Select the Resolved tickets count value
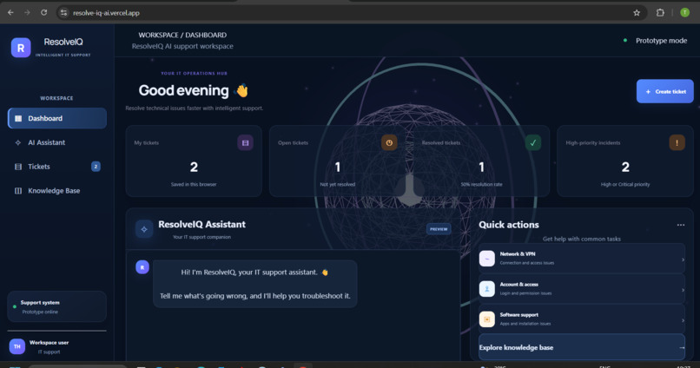The width and height of the screenshot is (700, 368). click(481, 168)
